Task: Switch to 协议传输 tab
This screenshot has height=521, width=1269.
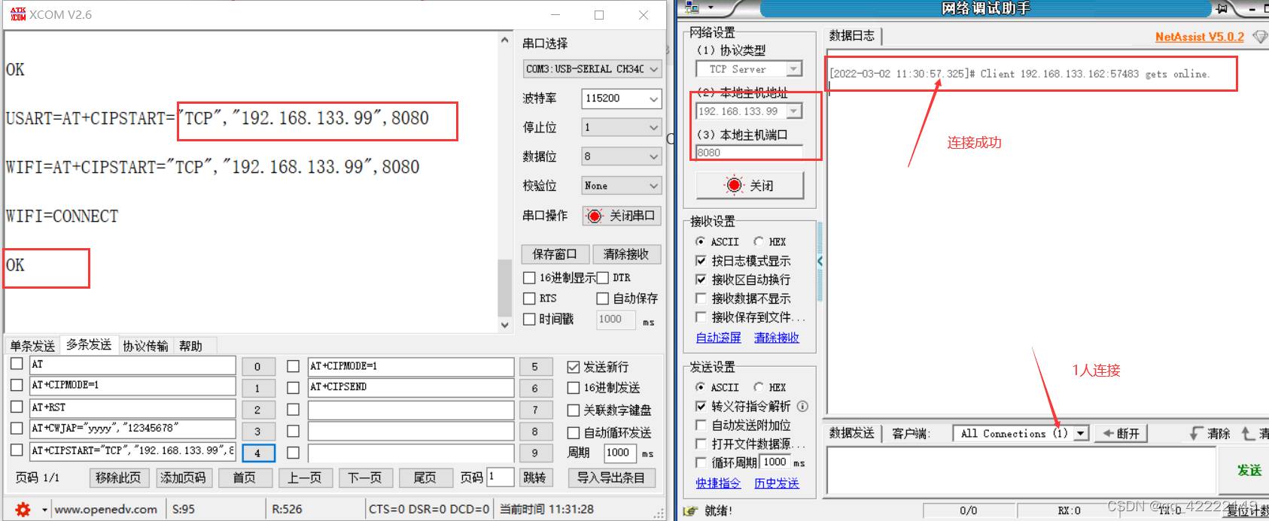Action: point(145,346)
